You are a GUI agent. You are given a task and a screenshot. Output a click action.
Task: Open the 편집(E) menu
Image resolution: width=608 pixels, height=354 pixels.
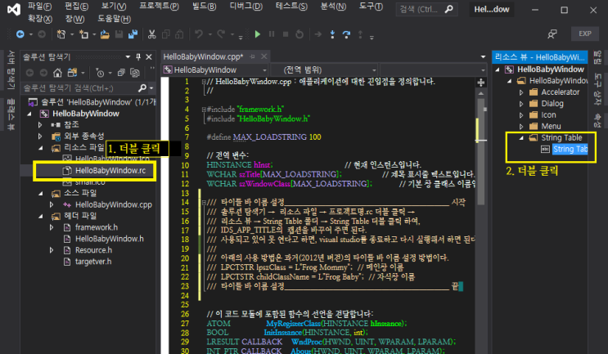tap(76, 7)
